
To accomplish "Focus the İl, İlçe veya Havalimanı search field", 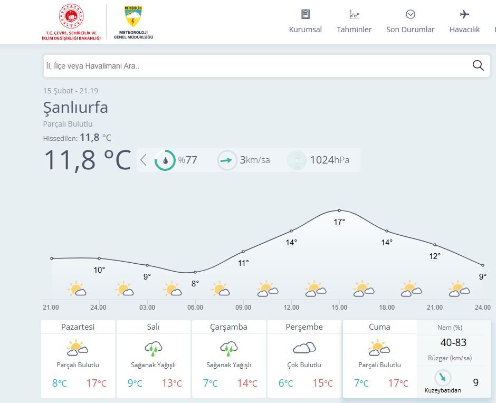I will point(266,66).
